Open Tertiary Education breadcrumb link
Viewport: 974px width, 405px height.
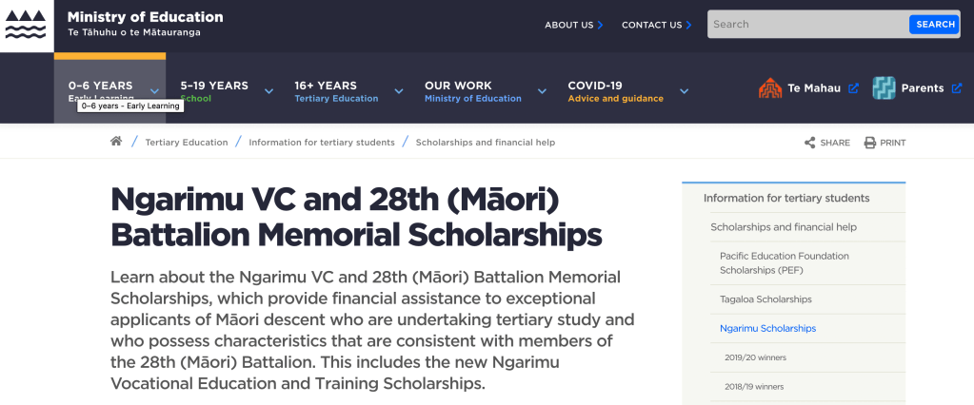coord(187,143)
